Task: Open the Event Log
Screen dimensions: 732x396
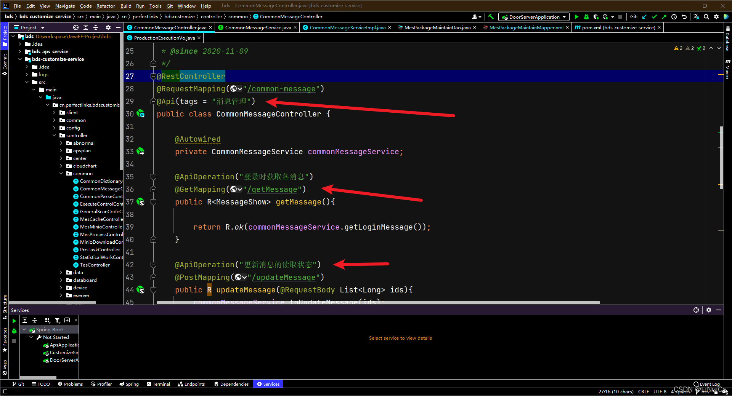Action: [706, 384]
